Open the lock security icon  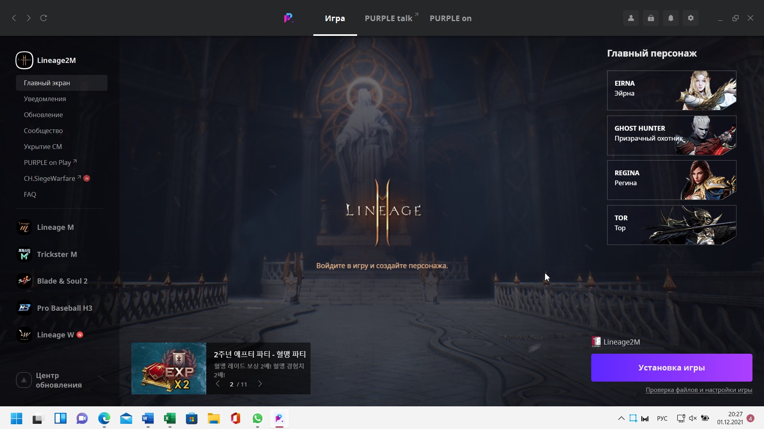click(651, 18)
